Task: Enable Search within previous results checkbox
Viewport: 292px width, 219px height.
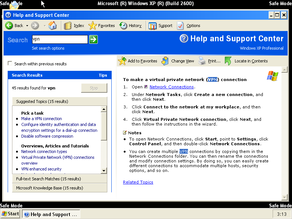Action: click(10, 64)
